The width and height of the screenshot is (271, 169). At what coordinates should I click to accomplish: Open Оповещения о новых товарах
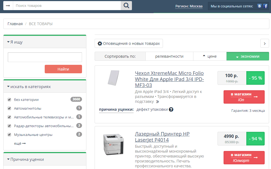[129, 43]
